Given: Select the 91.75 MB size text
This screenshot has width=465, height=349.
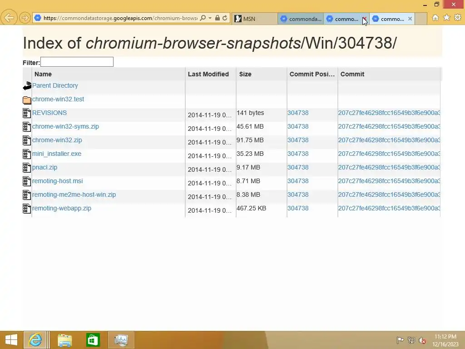Looking at the screenshot, I should (x=250, y=140).
